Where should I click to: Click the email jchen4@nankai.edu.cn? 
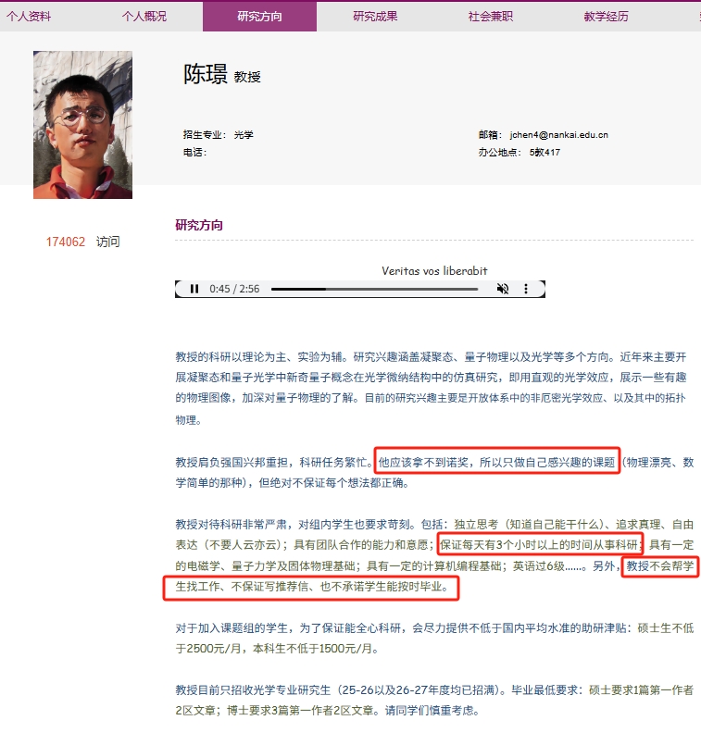[x=559, y=135]
